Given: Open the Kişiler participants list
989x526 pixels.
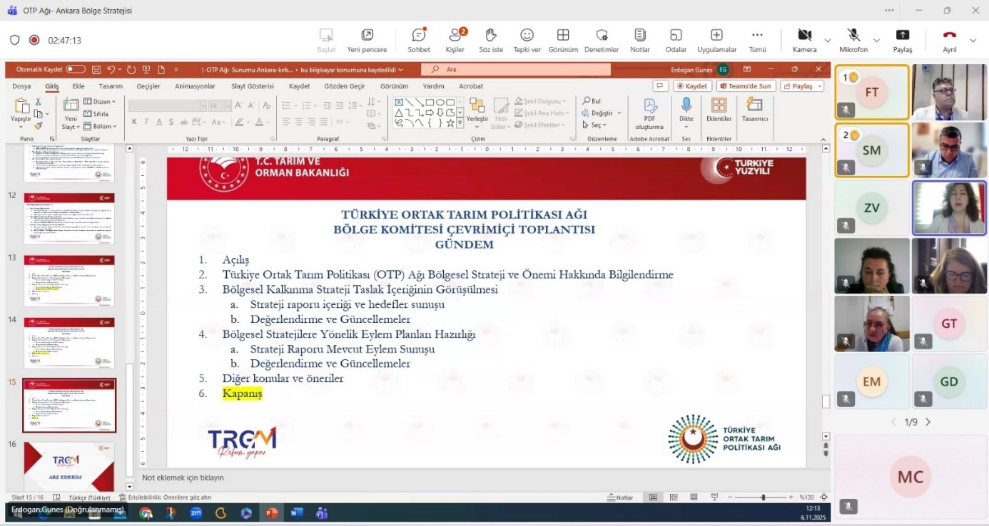Looking at the screenshot, I should pyautogui.click(x=455, y=36).
